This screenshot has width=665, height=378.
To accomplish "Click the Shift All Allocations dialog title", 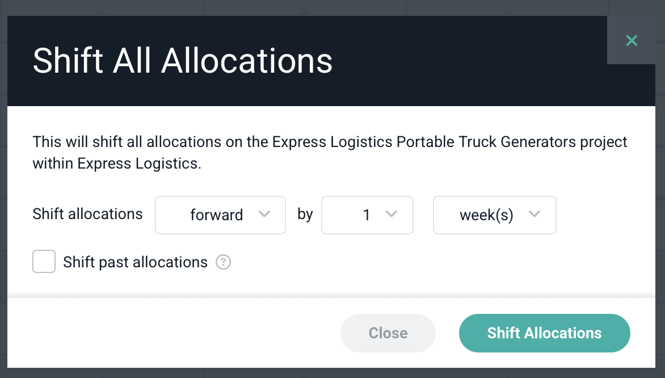I will 182,61.
